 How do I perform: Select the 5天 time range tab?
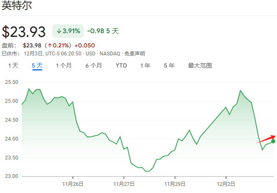tap(37, 65)
